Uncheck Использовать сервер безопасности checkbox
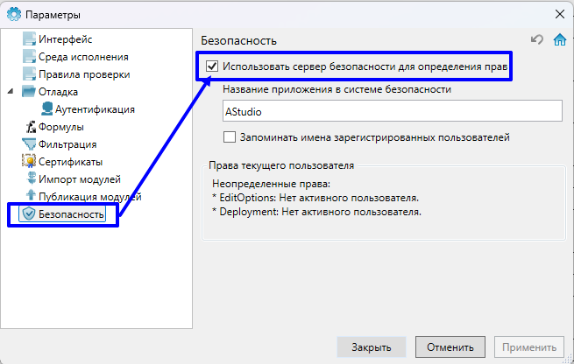 click(x=211, y=66)
